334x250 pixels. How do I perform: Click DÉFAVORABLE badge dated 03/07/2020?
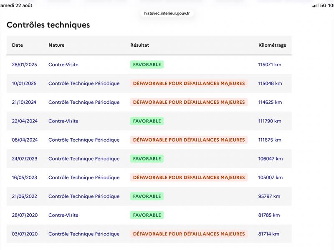(x=189, y=234)
